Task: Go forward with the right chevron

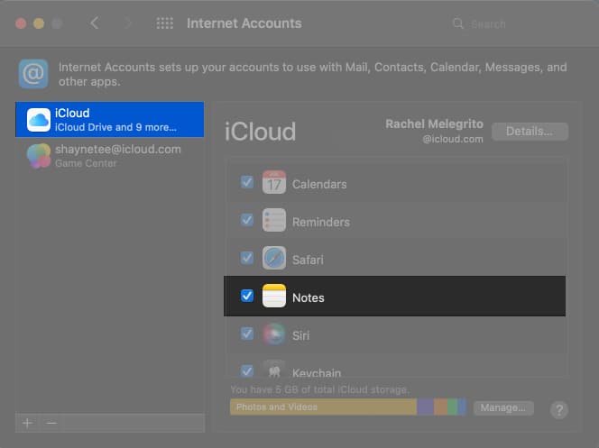Action: point(128,23)
